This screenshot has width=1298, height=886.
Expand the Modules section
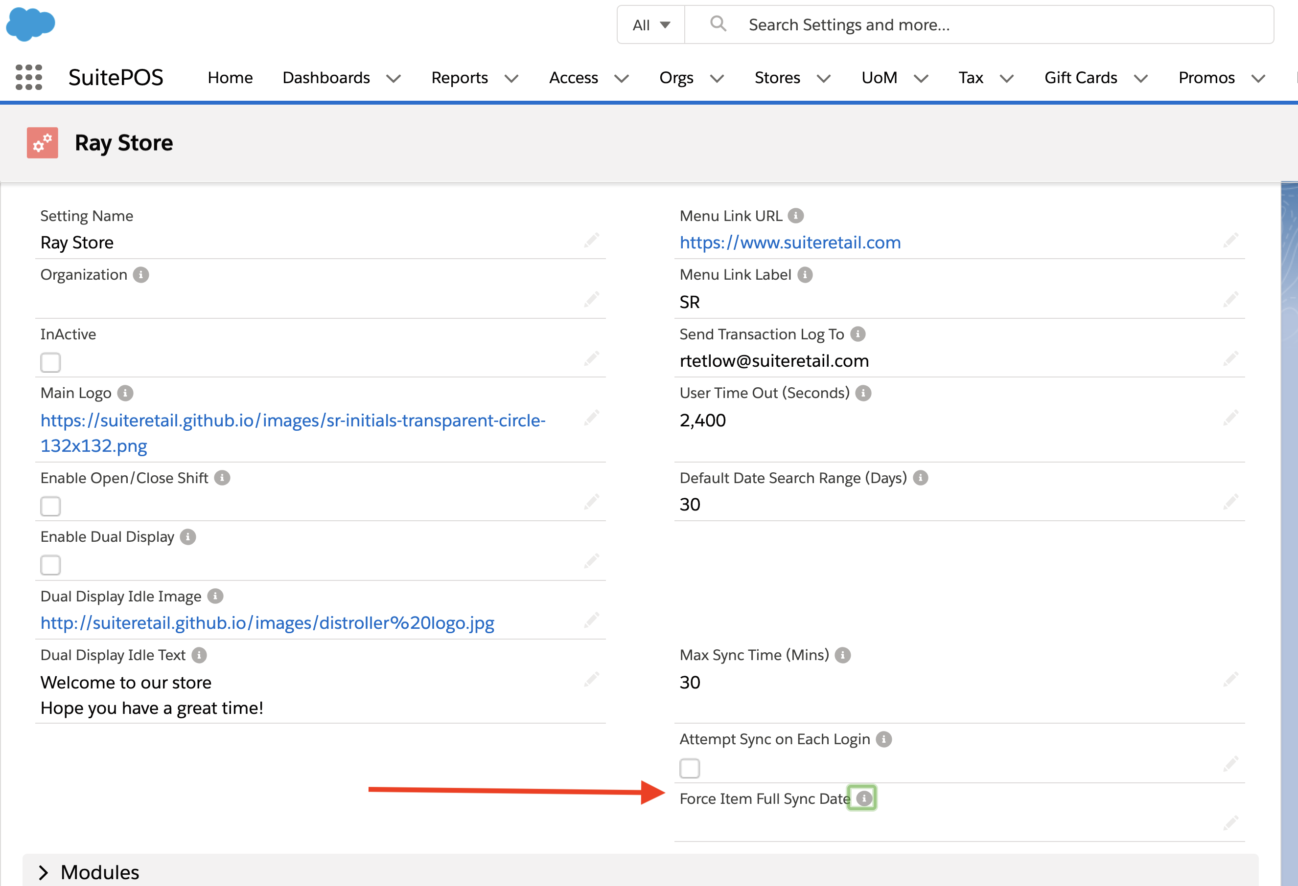pyautogui.click(x=44, y=872)
